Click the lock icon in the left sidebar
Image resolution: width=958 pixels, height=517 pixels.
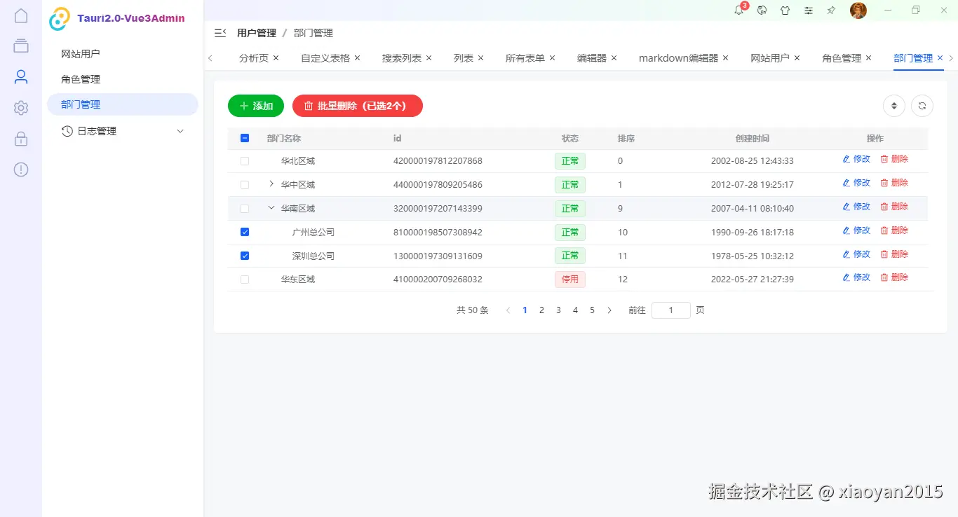(x=20, y=138)
